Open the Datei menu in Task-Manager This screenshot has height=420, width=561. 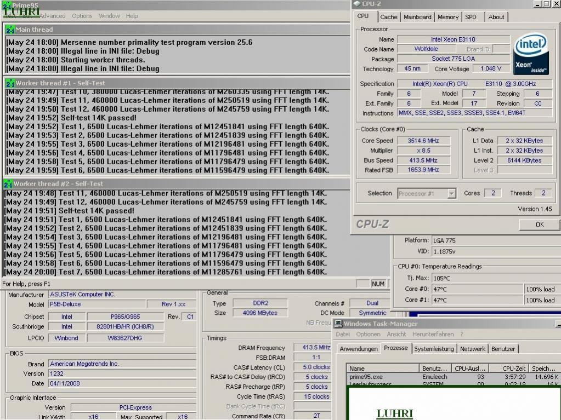[x=343, y=334]
